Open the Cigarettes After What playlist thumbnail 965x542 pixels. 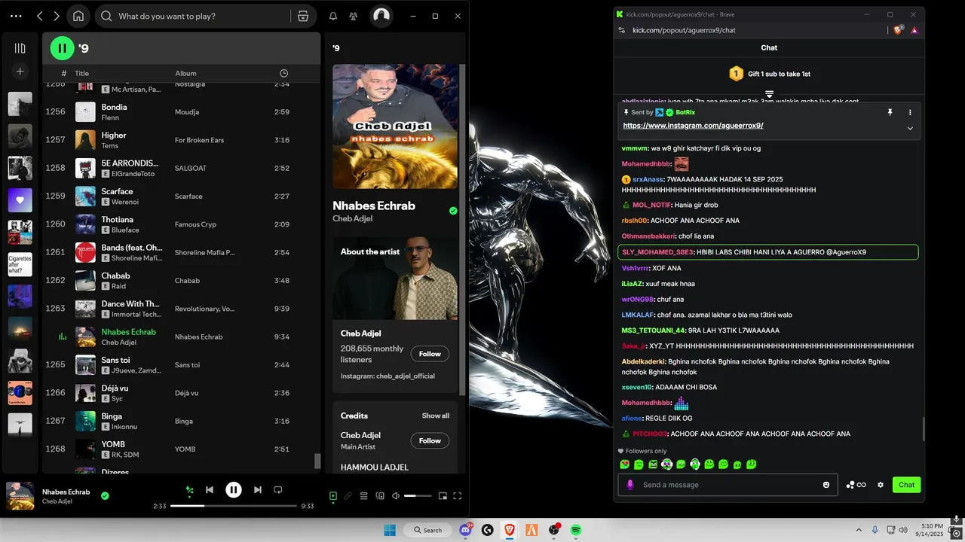(20, 264)
